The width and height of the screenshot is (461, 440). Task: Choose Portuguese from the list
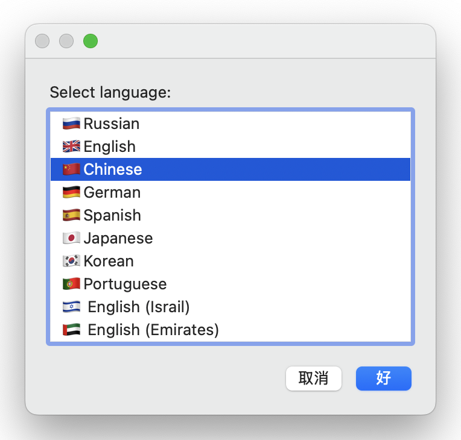[230, 284]
